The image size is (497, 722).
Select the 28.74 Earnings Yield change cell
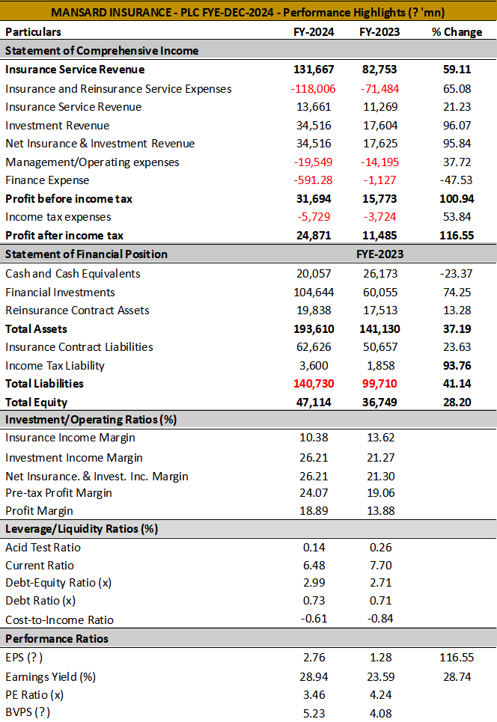(x=457, y=677)
